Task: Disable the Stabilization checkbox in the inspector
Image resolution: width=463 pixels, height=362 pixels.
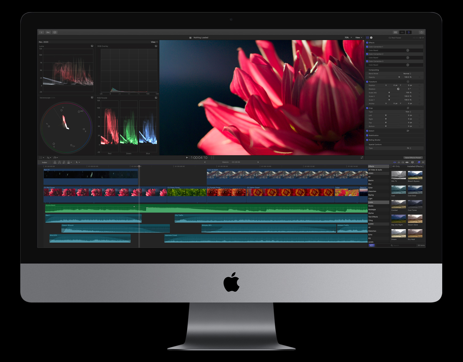Action: coord(367,135)
